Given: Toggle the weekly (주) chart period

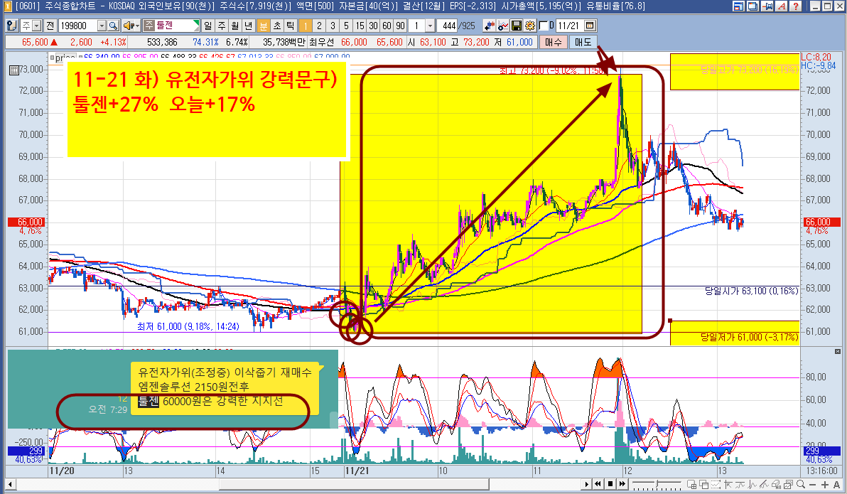Looking at the screenshot, I should (222, 26).
